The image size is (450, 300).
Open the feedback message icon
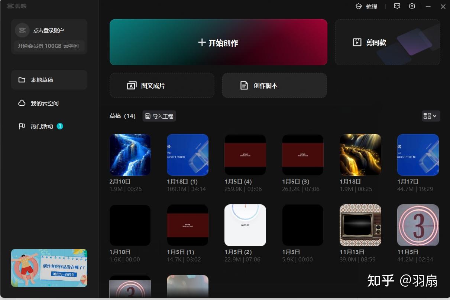click(397, 6)
